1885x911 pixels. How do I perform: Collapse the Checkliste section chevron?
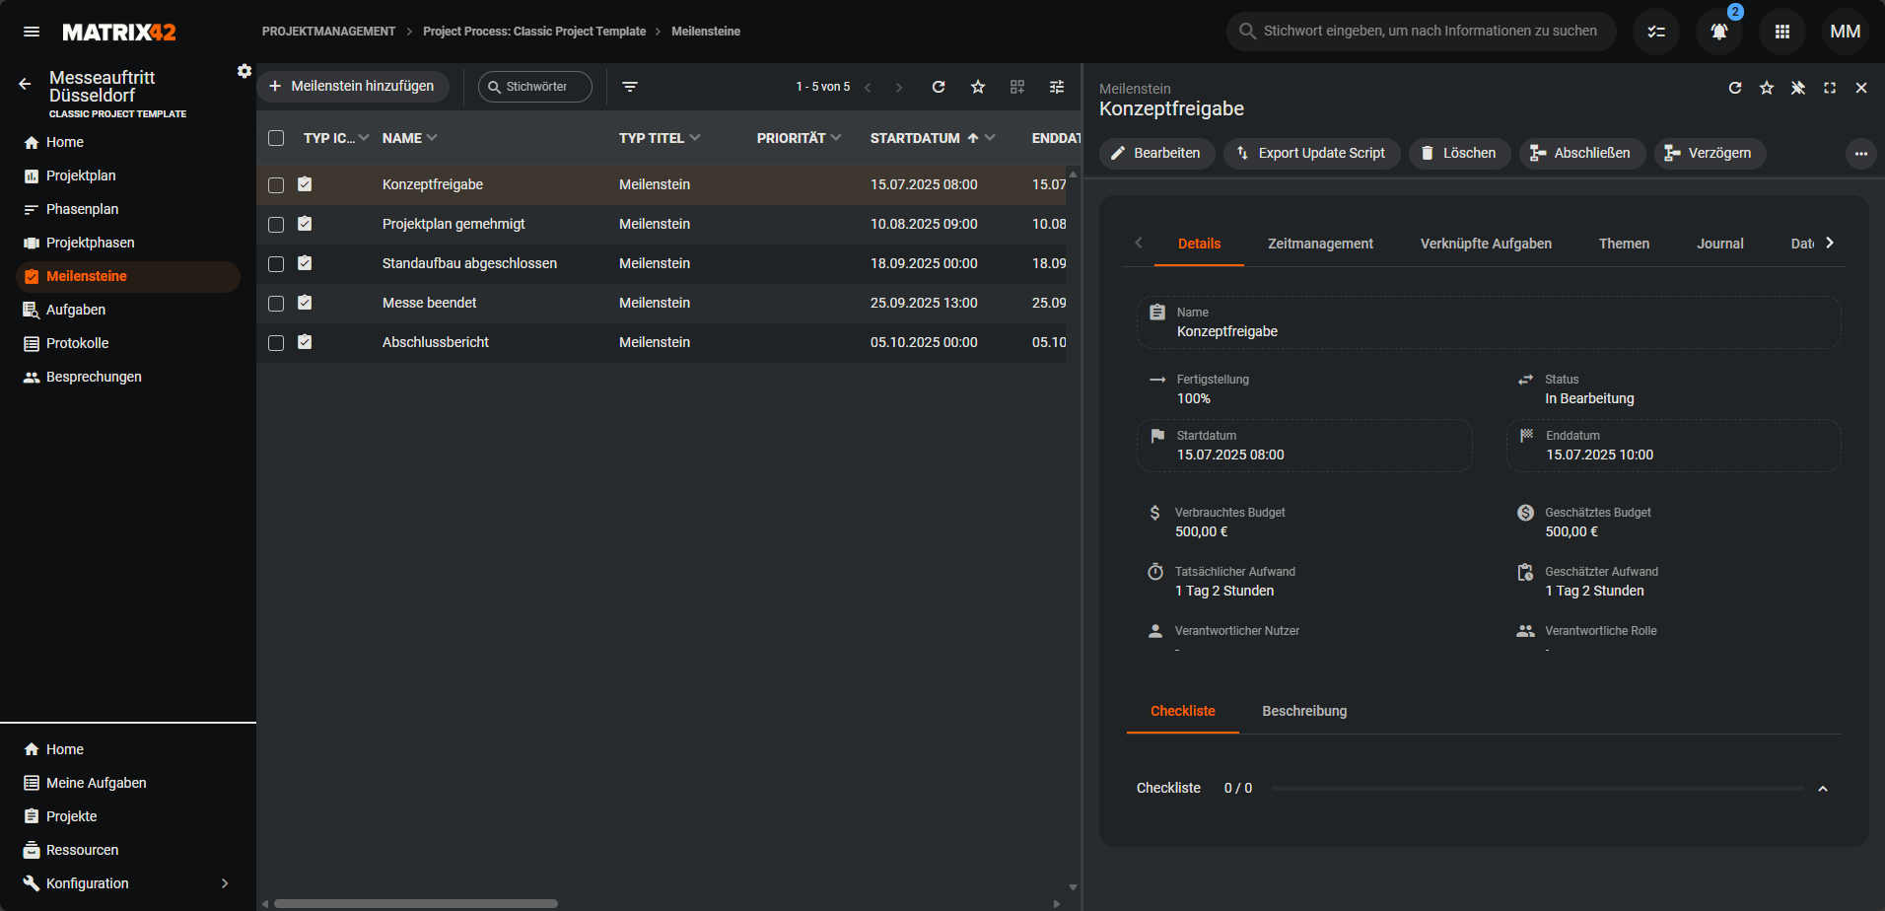tap(1823, 789)
